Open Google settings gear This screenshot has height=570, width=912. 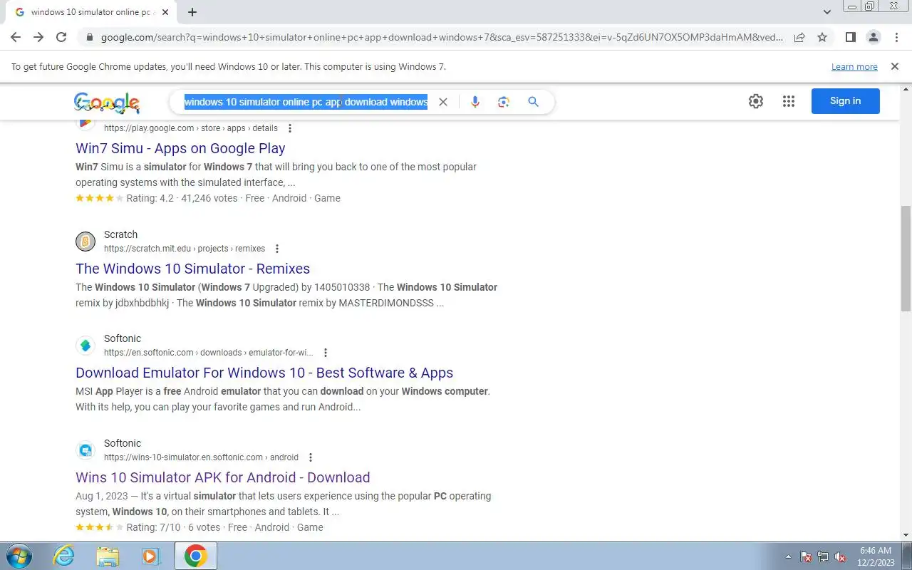tap(756, 101)
